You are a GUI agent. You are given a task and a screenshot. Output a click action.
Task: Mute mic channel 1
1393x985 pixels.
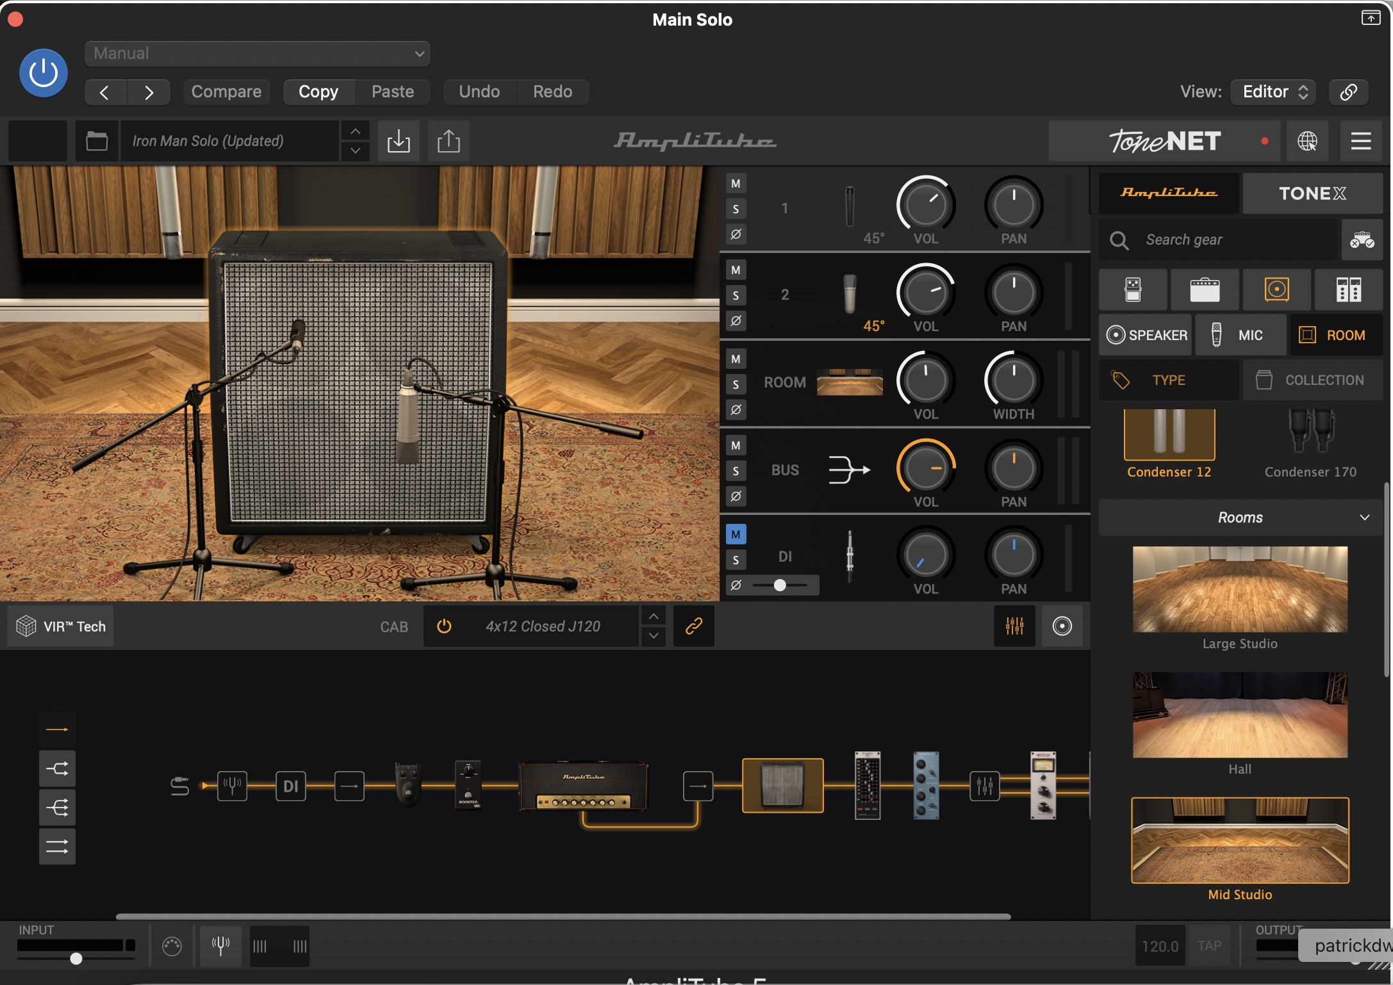(x=736, y=184)
